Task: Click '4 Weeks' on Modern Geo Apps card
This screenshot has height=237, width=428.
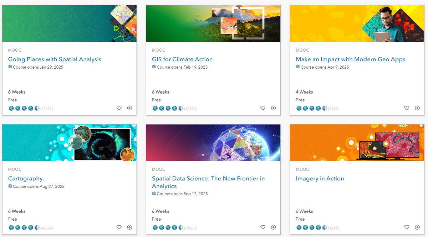Action: coord(304,92)
